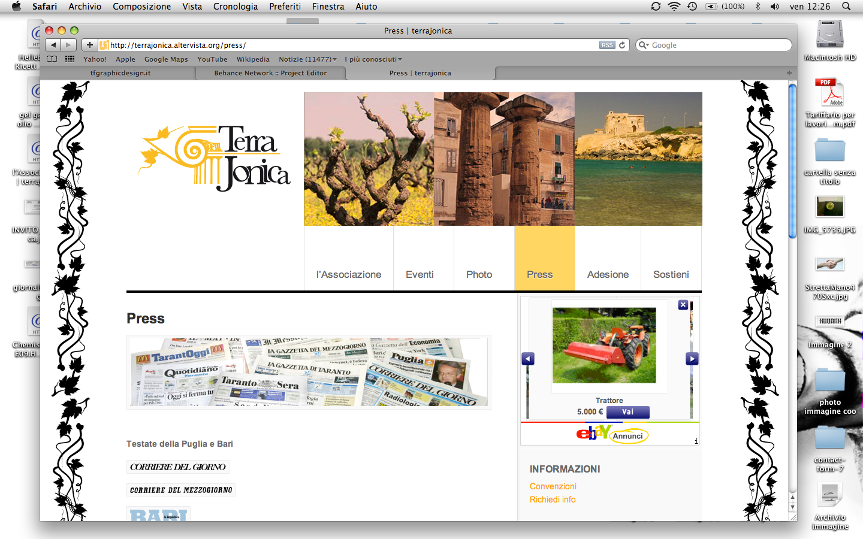The image size is (863, 539).
Task: Switch to Behance Network Project Editor tab
Action: (x=270, y=73)
